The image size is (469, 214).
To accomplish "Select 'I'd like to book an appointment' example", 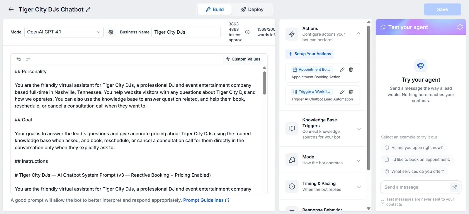I will coord(417,160).
